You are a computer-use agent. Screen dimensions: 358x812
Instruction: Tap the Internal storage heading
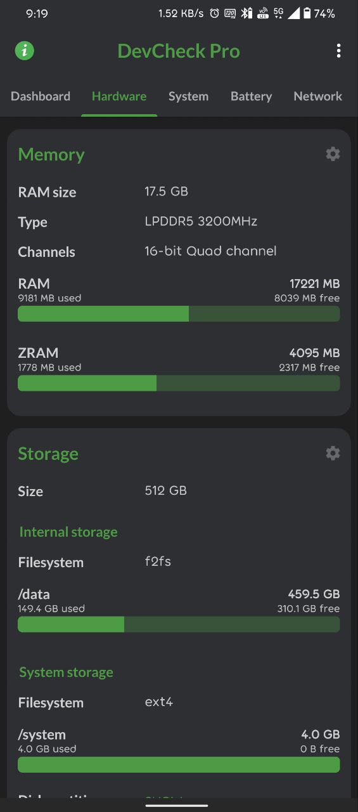point(68,532)
